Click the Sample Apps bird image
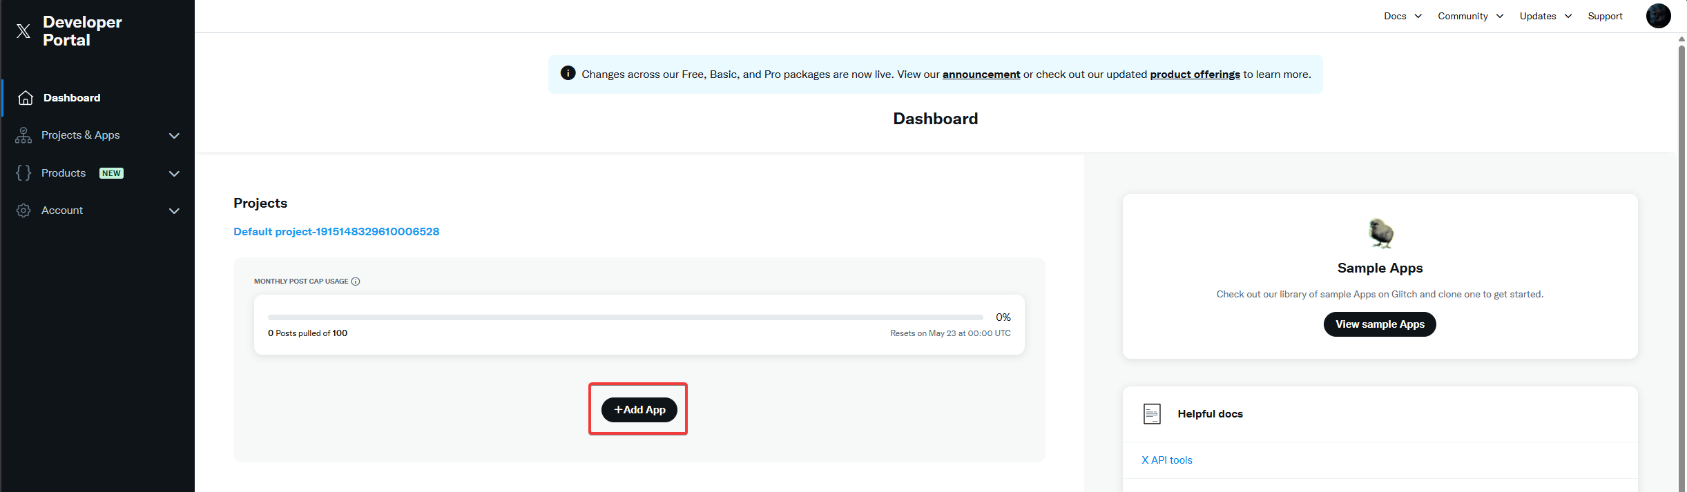The height and width of the screenshot is (492, 1687). click(x=1380, y=233)
